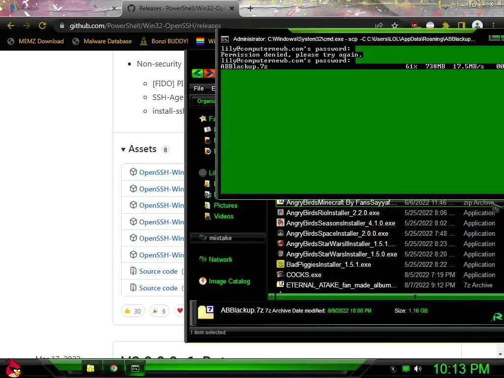Select BadPiggiesInstaller_1.5.1.exe file

[x=328, y=264]
